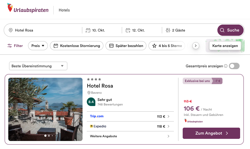Open the Beste Übereinstimmung sort dropdown
This screenshot has width=250, height=149.
[x=38, y=66]
